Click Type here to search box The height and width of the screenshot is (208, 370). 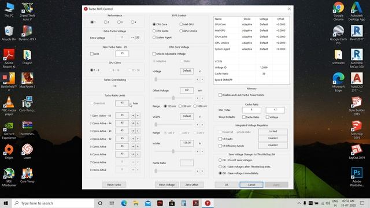[53, 203]
